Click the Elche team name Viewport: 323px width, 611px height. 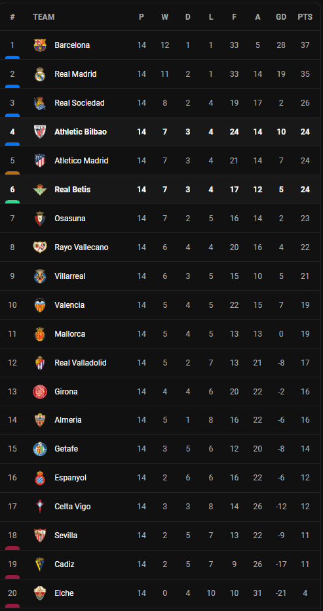[x=64, y=593]
